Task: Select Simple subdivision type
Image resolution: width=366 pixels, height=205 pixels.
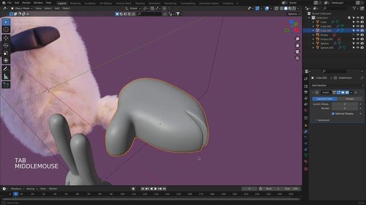Action: click(x=349, y=99)
